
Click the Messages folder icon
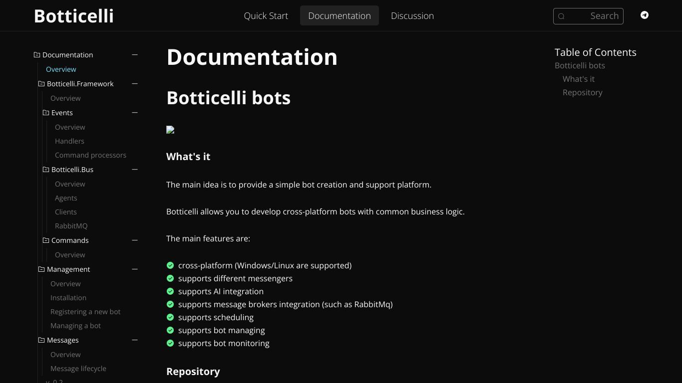click(x=41, y=340)
